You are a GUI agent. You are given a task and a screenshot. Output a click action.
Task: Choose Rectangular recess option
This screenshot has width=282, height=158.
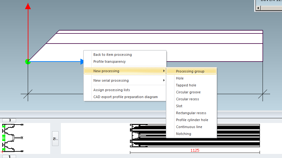click(x=191, y=113)
